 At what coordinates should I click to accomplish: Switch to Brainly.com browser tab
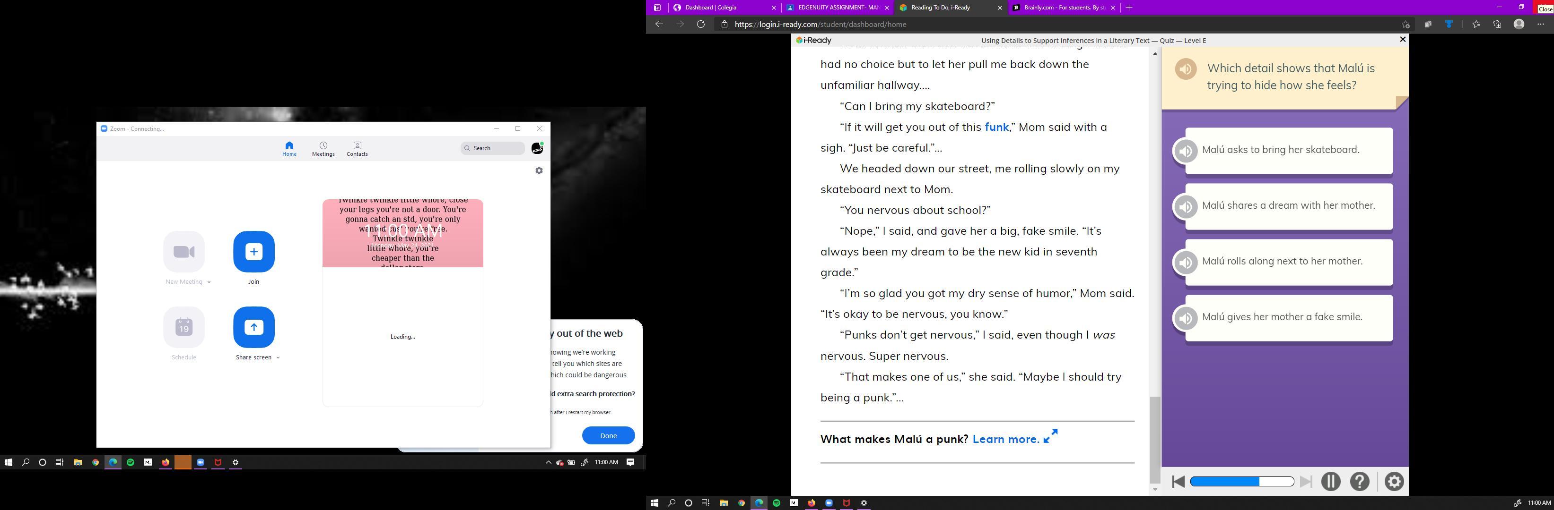coord(1059,8)
